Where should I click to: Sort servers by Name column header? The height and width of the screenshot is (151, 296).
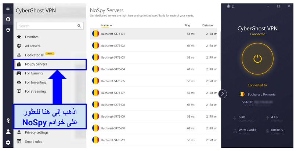[x=107, y=25]
